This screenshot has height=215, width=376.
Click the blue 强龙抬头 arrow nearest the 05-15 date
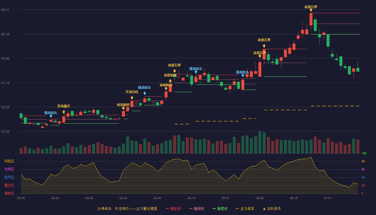pyautogui.click(x=196, y=72)
